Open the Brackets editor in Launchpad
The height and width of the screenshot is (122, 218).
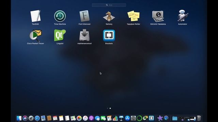[109, 36]
